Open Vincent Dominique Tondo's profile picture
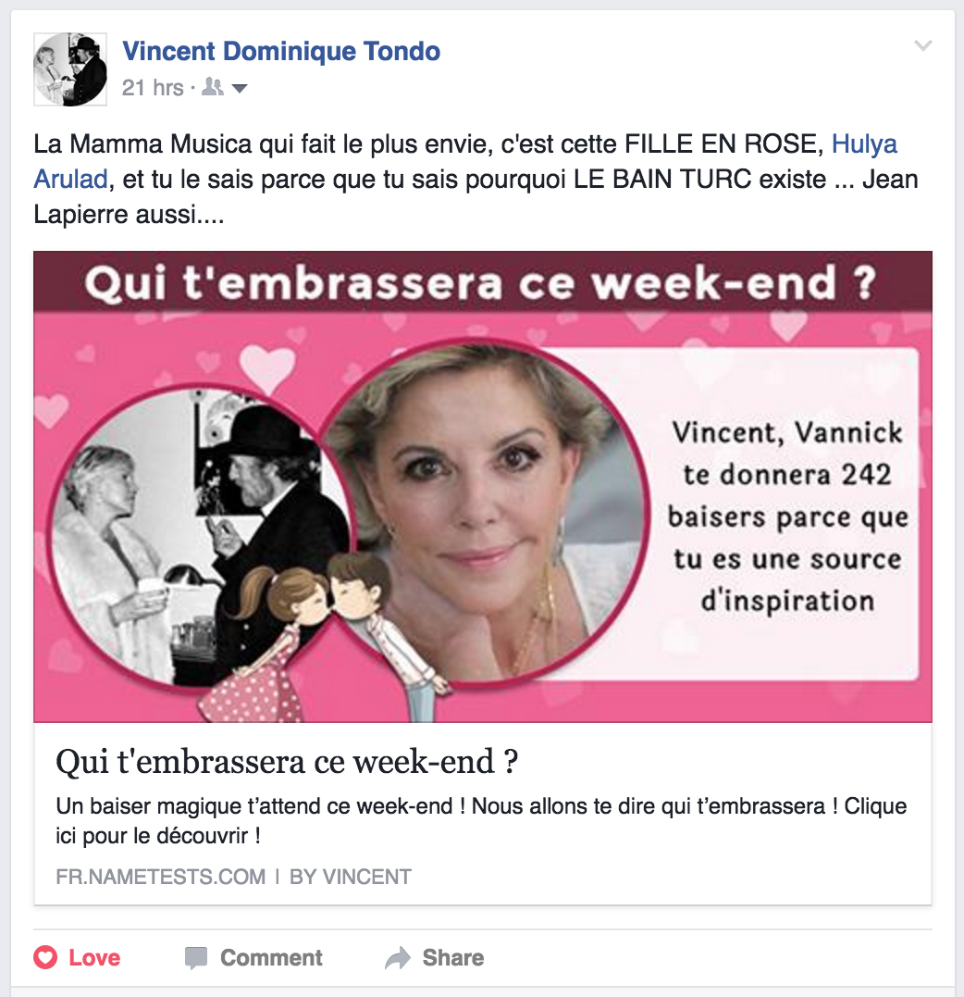Viewport: 964px width, 997px height. coord(70,69)
